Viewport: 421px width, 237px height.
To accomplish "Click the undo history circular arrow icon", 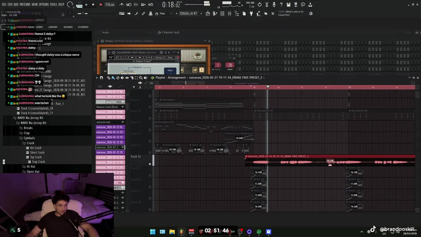I will (260, 5).
